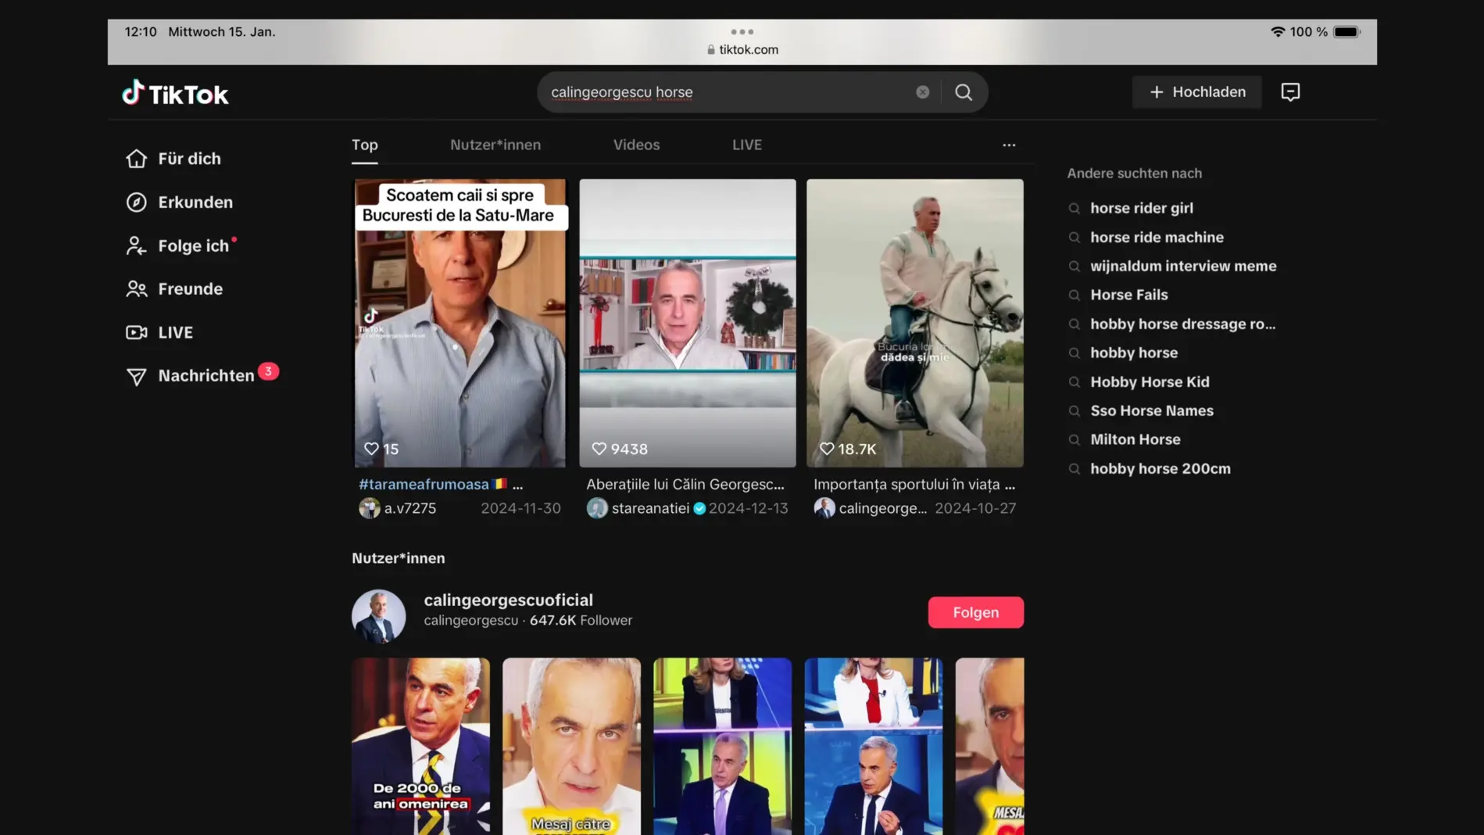Click the magnifier search button
This screenshot has width=1484, height=835.
coord(964,92)
